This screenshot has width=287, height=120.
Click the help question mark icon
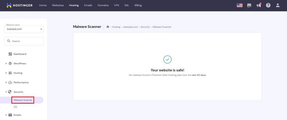click(x=268, y=5)
